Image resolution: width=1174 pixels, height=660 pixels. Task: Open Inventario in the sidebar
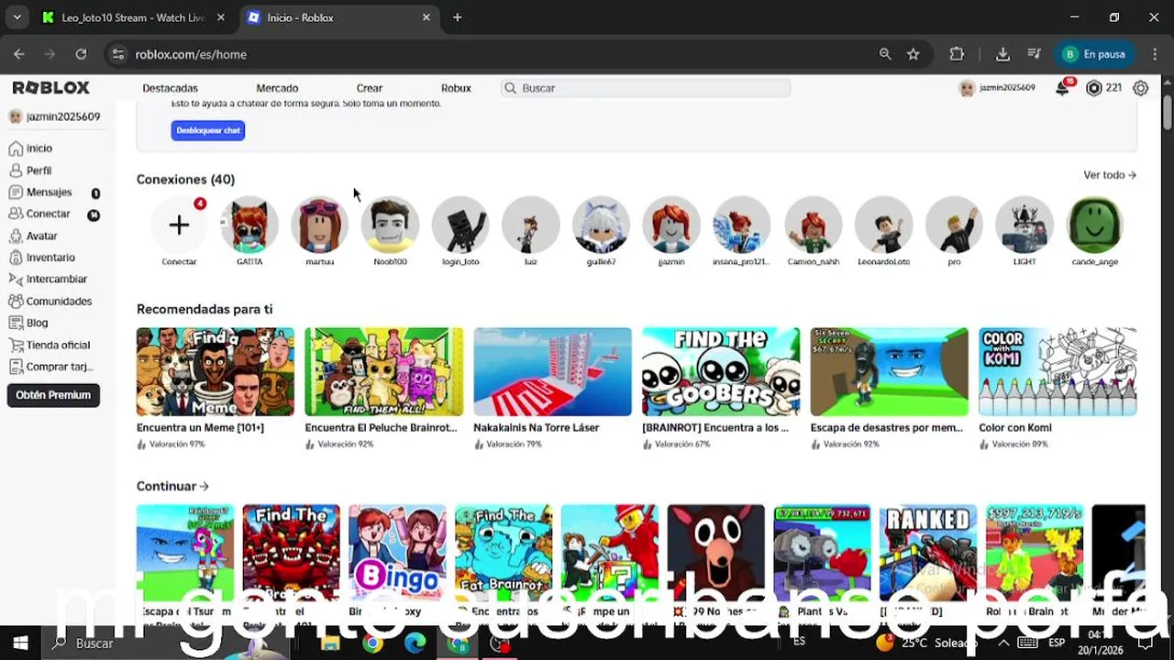(x=41, y=258)
